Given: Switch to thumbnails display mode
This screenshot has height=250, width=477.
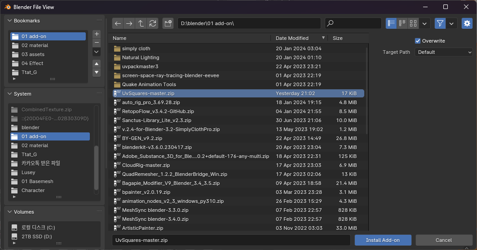Looking at the screenshot, I should (413, 23).
